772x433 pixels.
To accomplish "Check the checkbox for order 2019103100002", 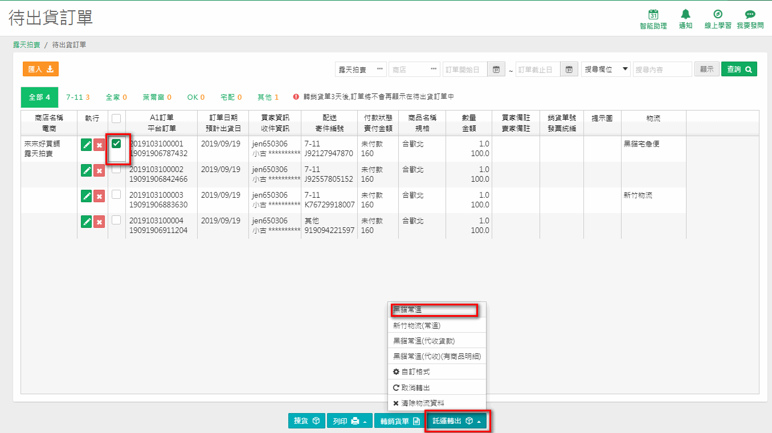I will 116,169.
